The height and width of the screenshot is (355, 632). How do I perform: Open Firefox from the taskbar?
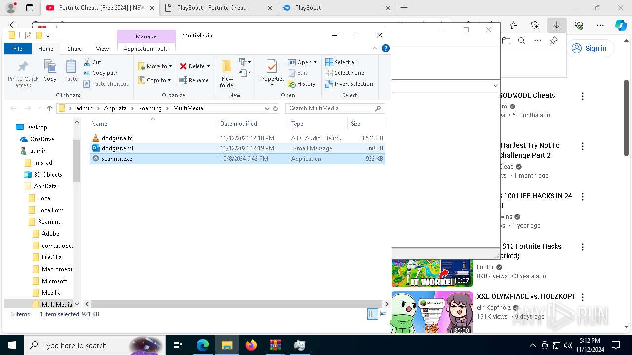(x=251, y=345)
